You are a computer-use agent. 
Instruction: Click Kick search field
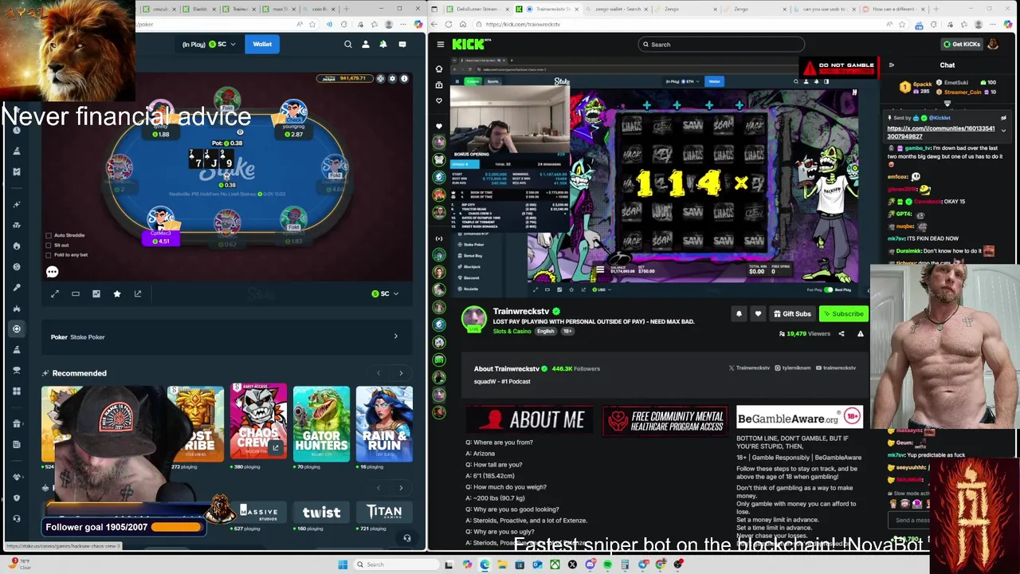721,45
